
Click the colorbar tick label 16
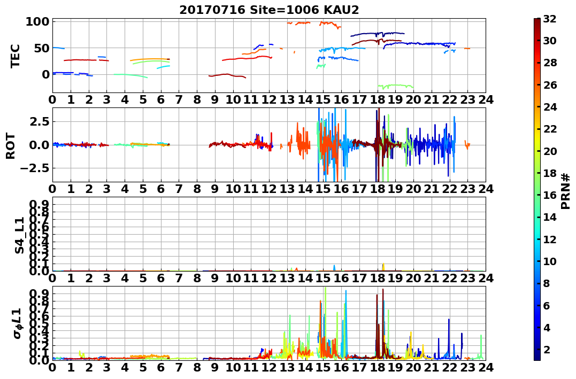click(x=550, y=195)
